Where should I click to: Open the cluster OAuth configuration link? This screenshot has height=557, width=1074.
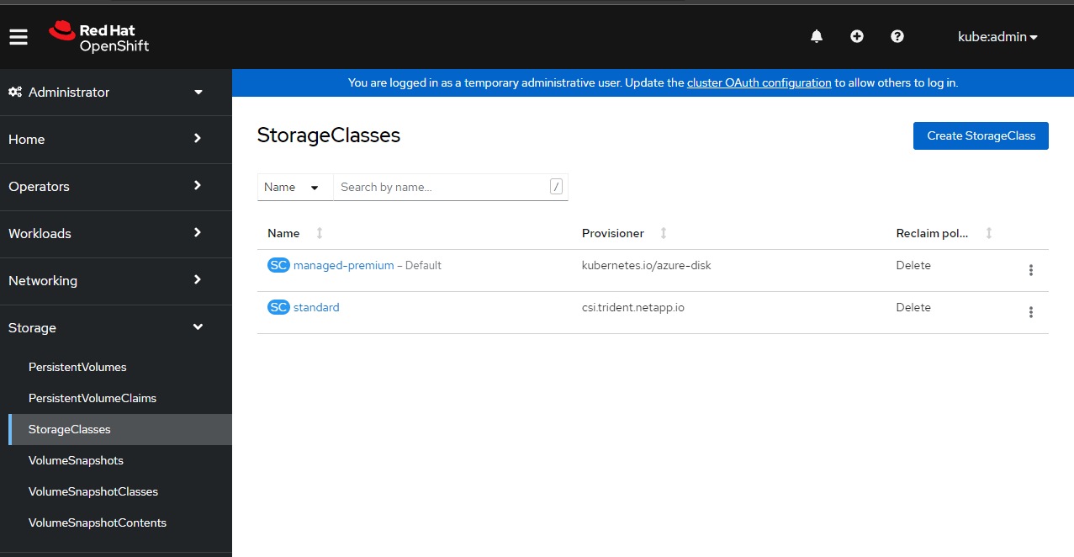759,82
